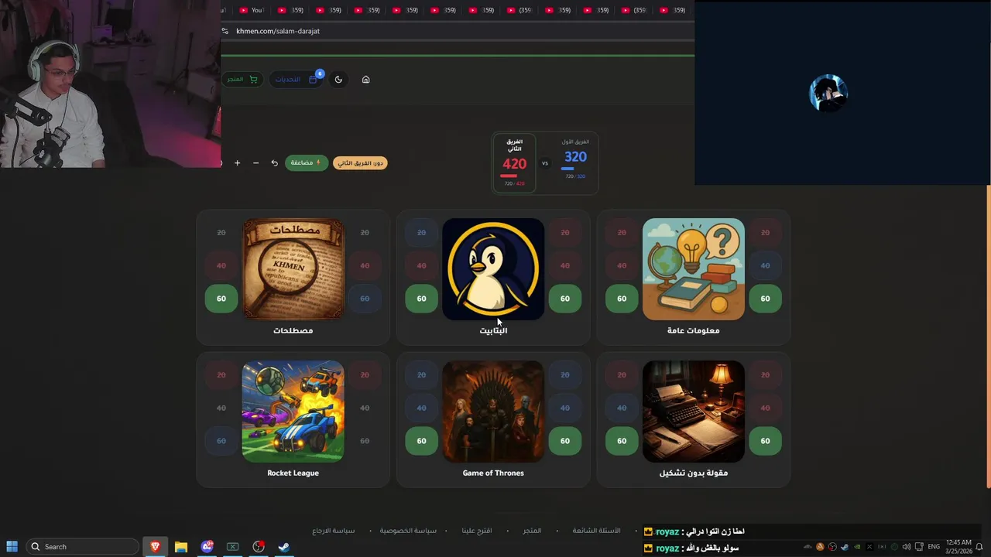Pick 60 button right of معلومات عامة image

click(765, 298)
